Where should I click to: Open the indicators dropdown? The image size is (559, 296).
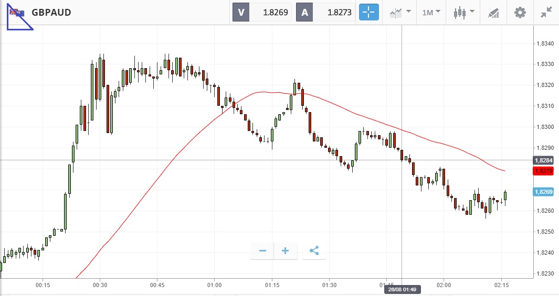(x=400, y=12)
